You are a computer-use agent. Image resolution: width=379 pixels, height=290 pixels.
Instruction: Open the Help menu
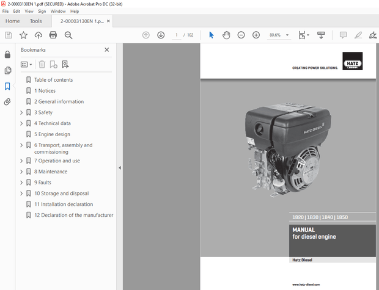click(x=75, y=12)
